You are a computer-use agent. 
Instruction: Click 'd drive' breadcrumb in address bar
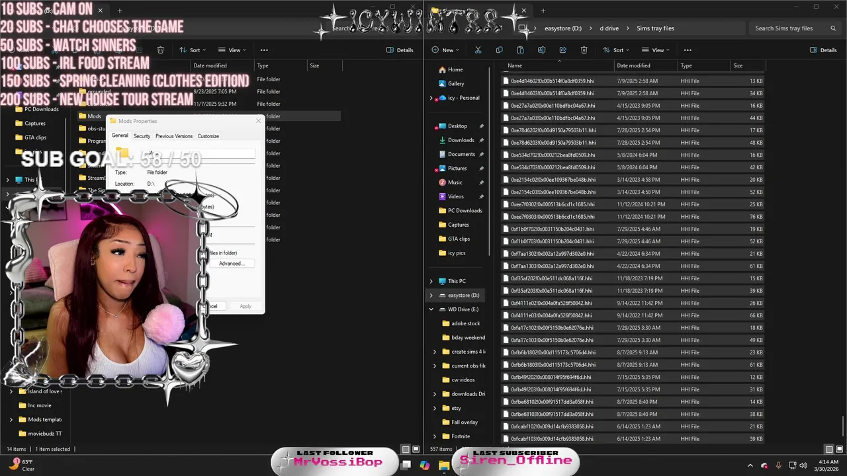pos(609,28)
